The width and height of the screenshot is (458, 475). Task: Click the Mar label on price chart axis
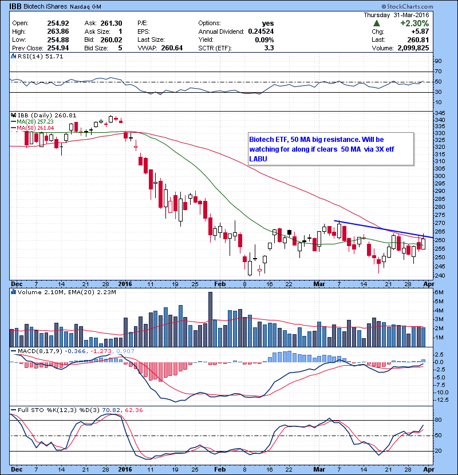coord(319,284)
